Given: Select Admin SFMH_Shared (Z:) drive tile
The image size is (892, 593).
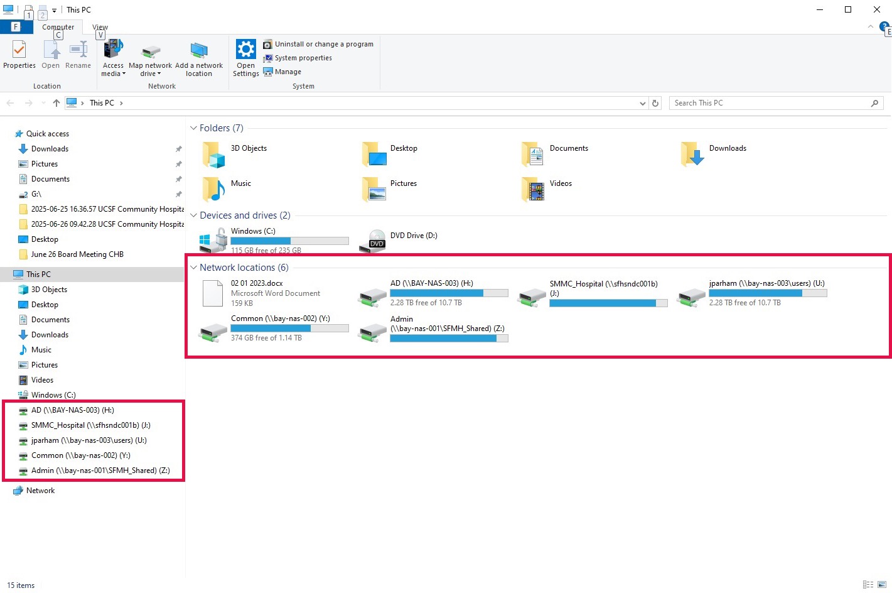Looking at the screenshot, I should point(433,329).
